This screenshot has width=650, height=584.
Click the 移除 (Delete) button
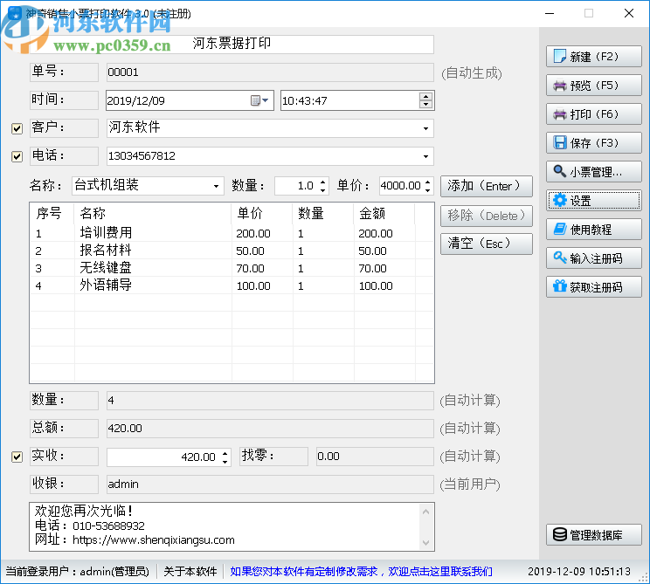[x=487, y=216]
